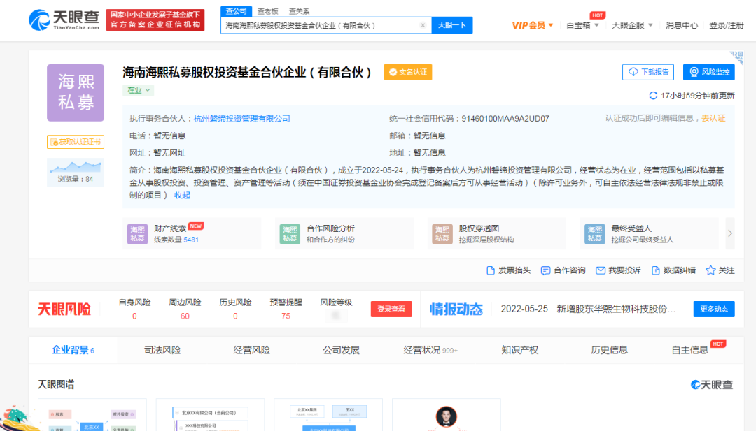This screenshot has height=431, width=756.
Task: Click the 实名认证 badge
Action: pos(408,72)
